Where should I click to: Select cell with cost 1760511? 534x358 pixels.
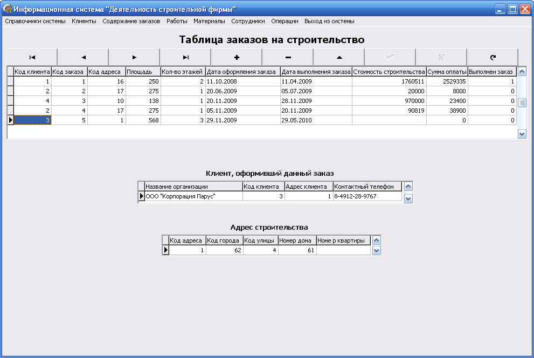389,81
